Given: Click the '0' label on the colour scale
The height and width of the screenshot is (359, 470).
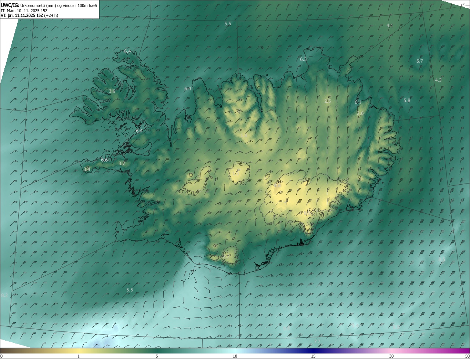Looking at the screenshot, I should click(x=1, y=356).
